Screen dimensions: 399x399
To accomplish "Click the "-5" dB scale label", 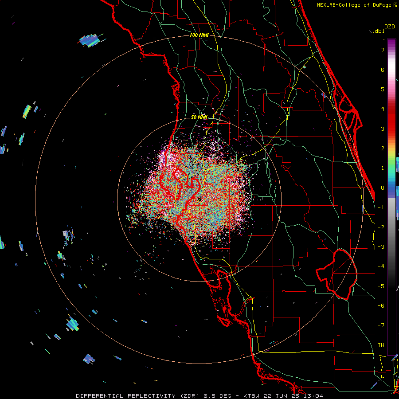I will (381, 286).
